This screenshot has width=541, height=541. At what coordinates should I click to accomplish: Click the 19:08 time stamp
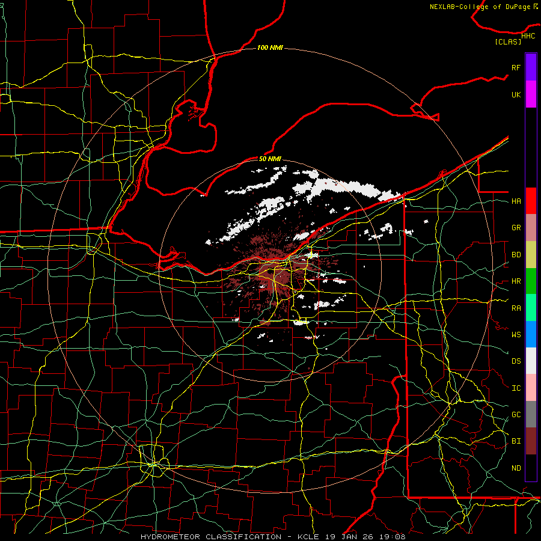point(393,537)
